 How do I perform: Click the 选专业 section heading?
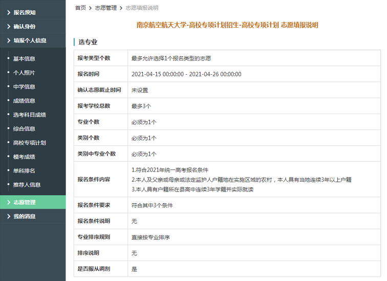click(x=88, y=42)
